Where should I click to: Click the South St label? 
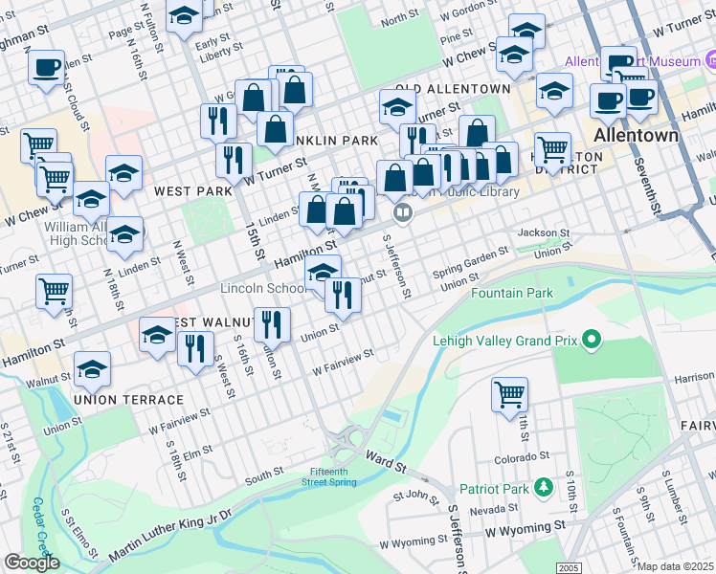(x=264, y=475)
